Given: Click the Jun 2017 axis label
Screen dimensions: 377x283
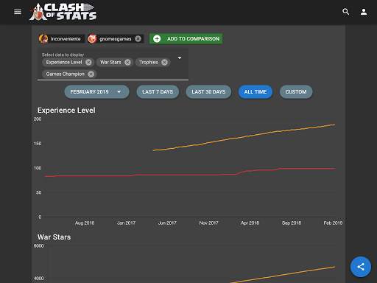Looking at the screenshot, I should 167,223.
